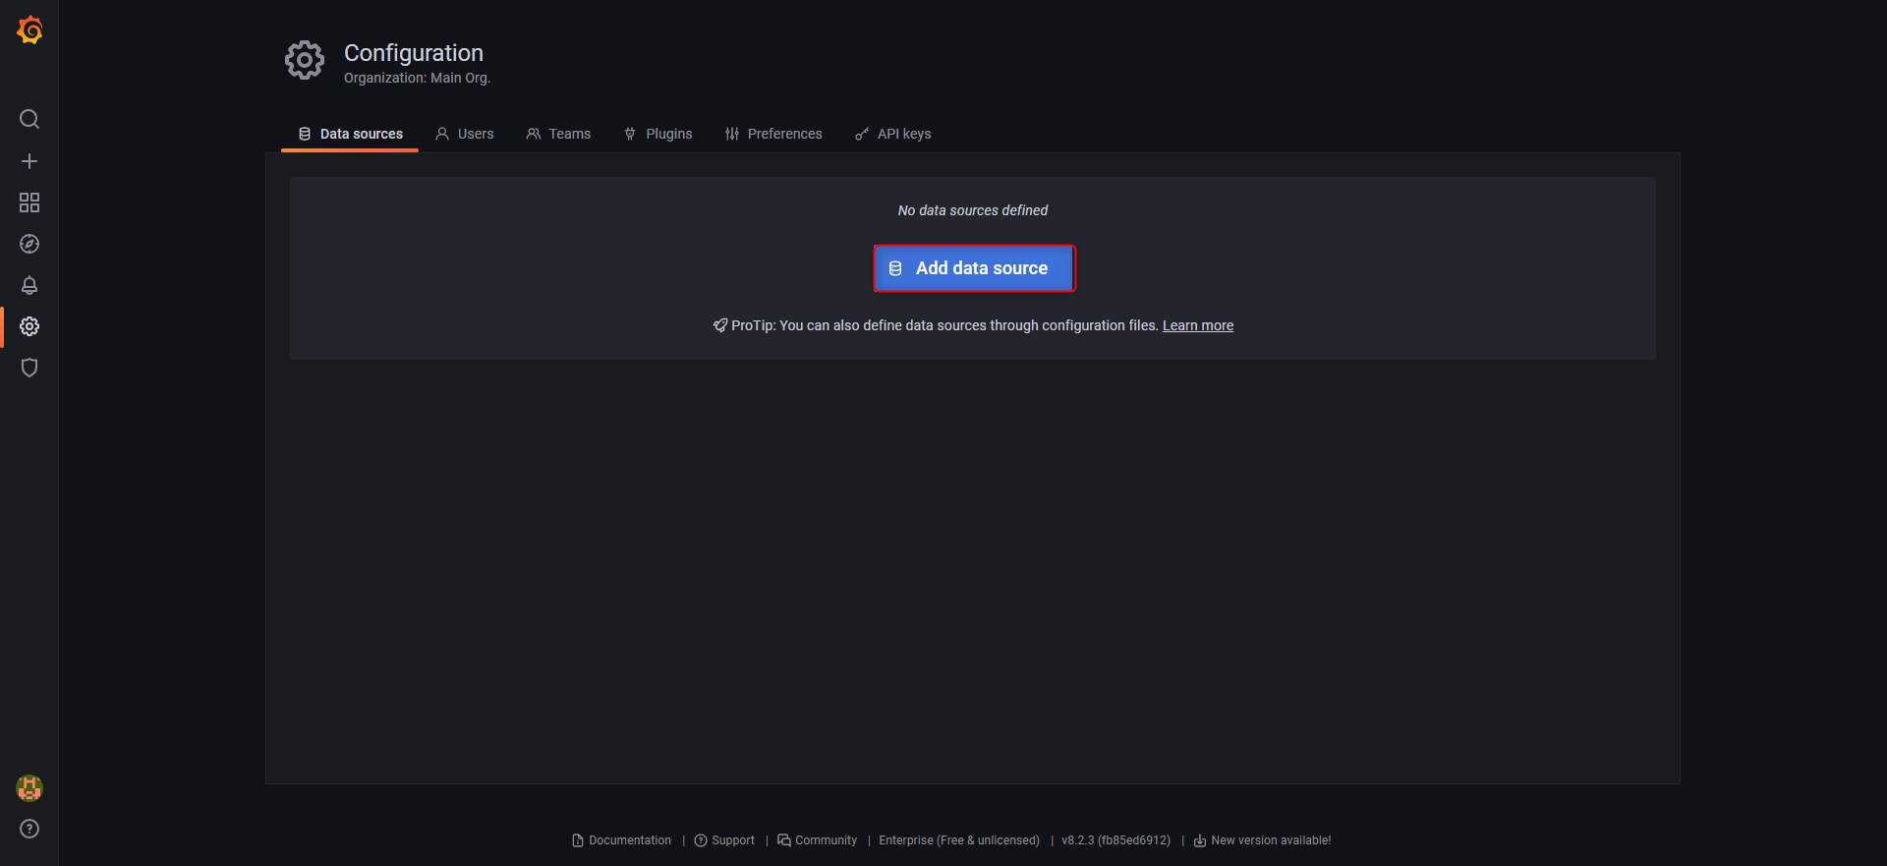Image resolution: width=1887 pixels, height=866 pixels.
Task: Open the Dashboards grid icon in sidebar
Action: coord(29,202)
